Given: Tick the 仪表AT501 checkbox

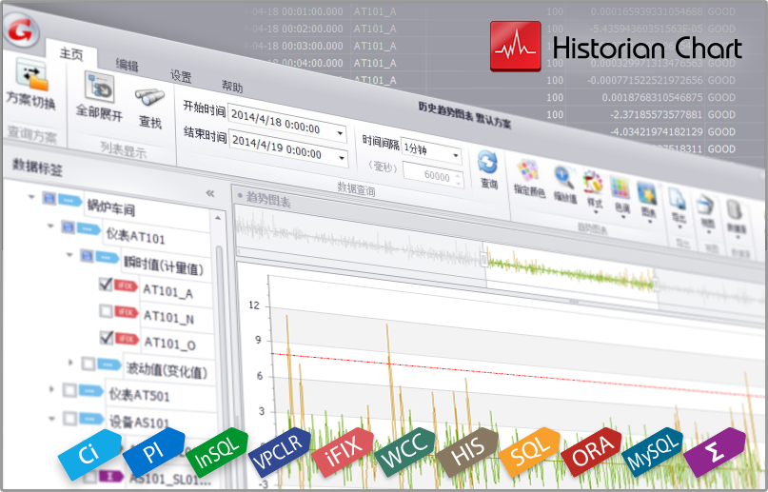Looking at the screenshot, I should pyautogui.click(x=69, y=390).
